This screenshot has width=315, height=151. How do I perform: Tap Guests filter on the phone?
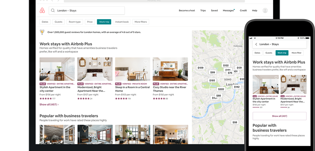tap(269, 53)
